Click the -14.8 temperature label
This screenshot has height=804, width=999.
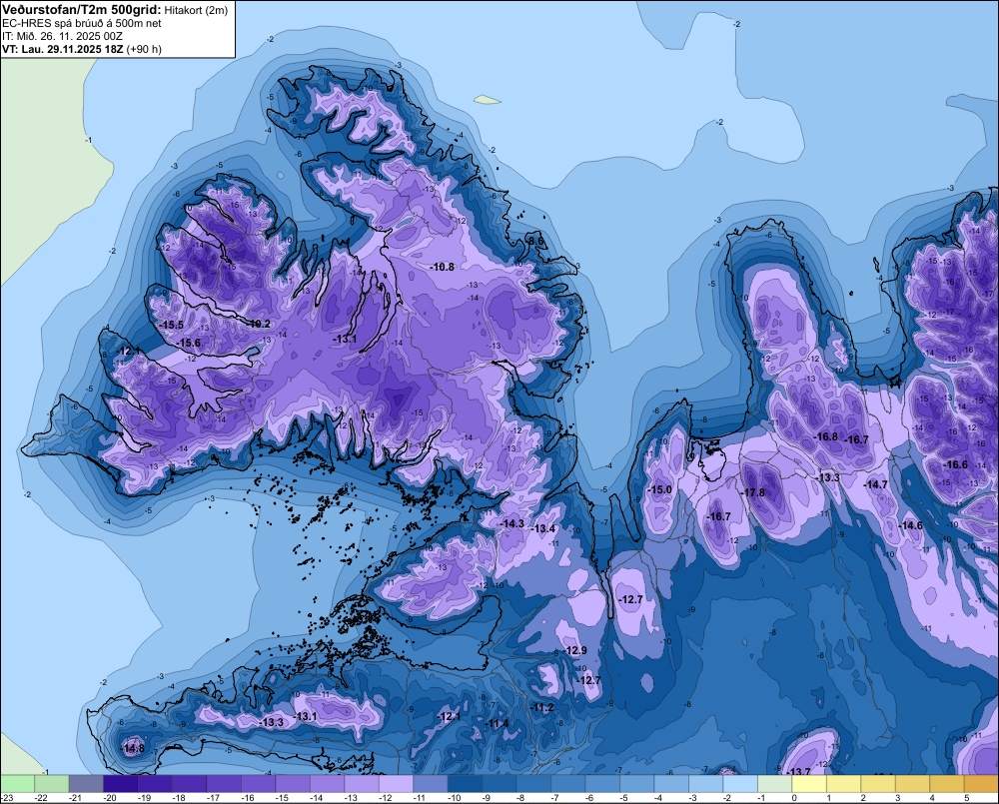tap(133, 749)
